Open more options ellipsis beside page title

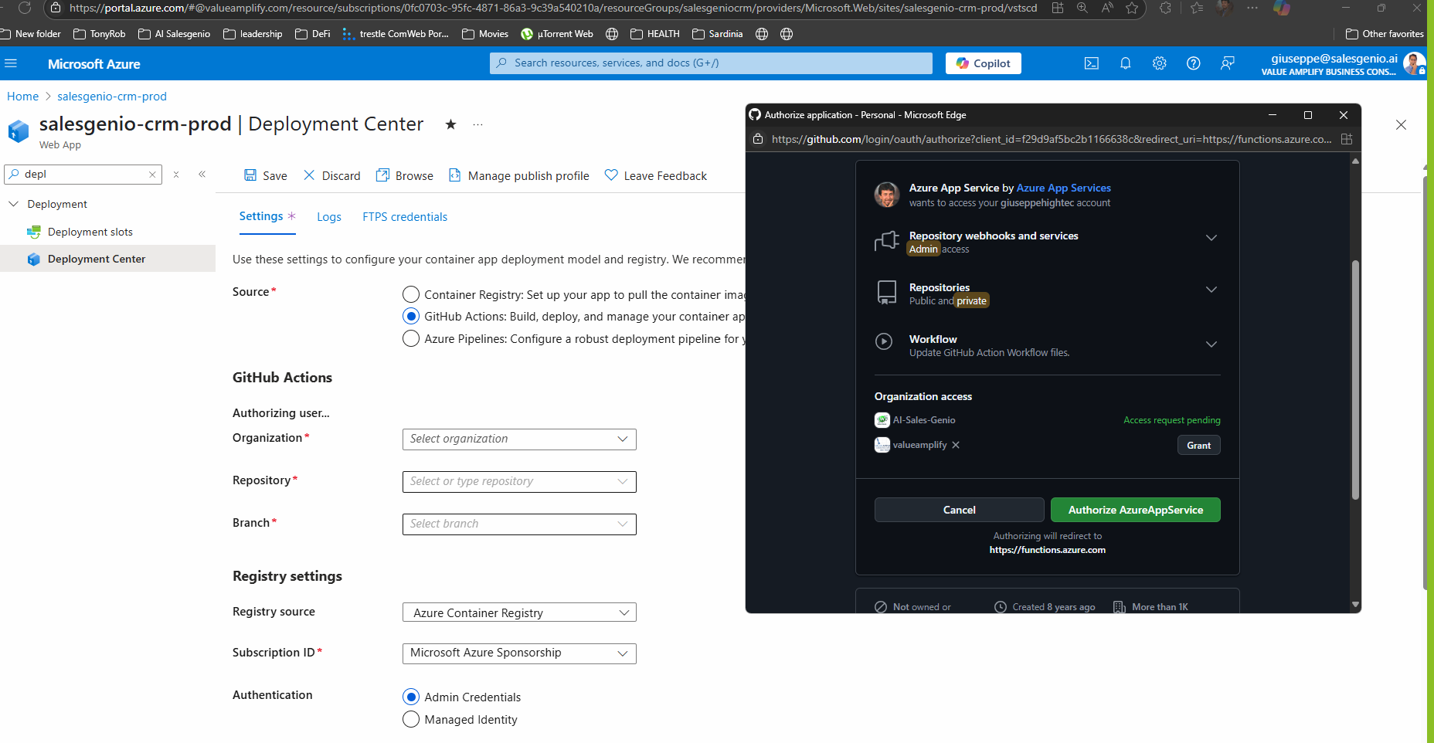tap(477, 124)
